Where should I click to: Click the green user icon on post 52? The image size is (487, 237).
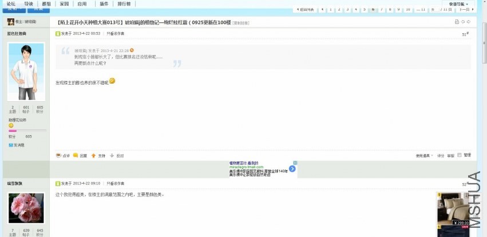coord(58,184)
